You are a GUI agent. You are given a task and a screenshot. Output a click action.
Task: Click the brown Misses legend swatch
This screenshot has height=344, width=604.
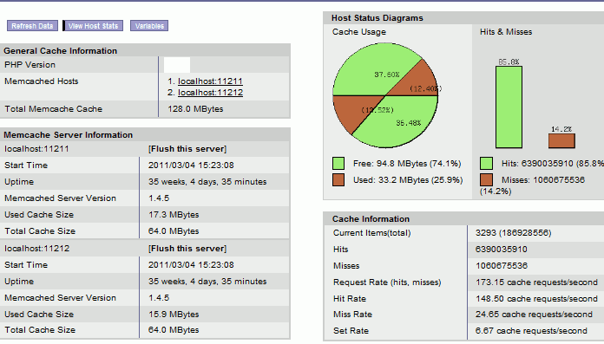486,179
